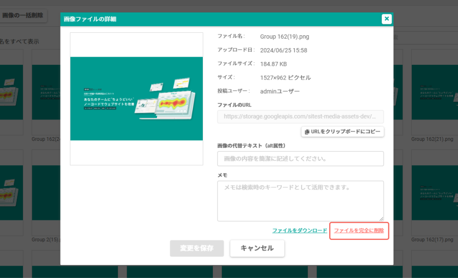Click the 画像の一括削除 button behind dialog

coord(23,15)
